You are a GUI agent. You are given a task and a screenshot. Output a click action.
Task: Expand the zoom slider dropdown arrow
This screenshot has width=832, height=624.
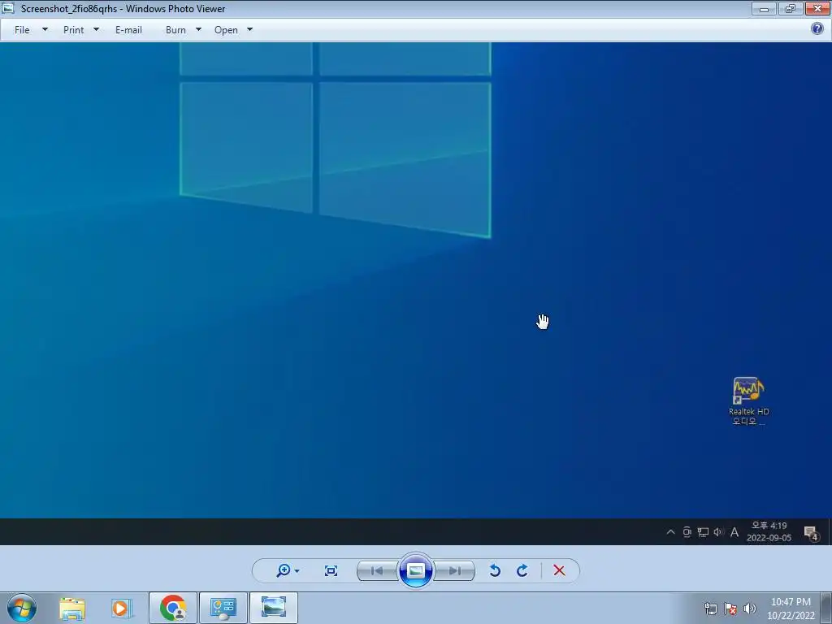pyautogui.click(x=297, y=571)
